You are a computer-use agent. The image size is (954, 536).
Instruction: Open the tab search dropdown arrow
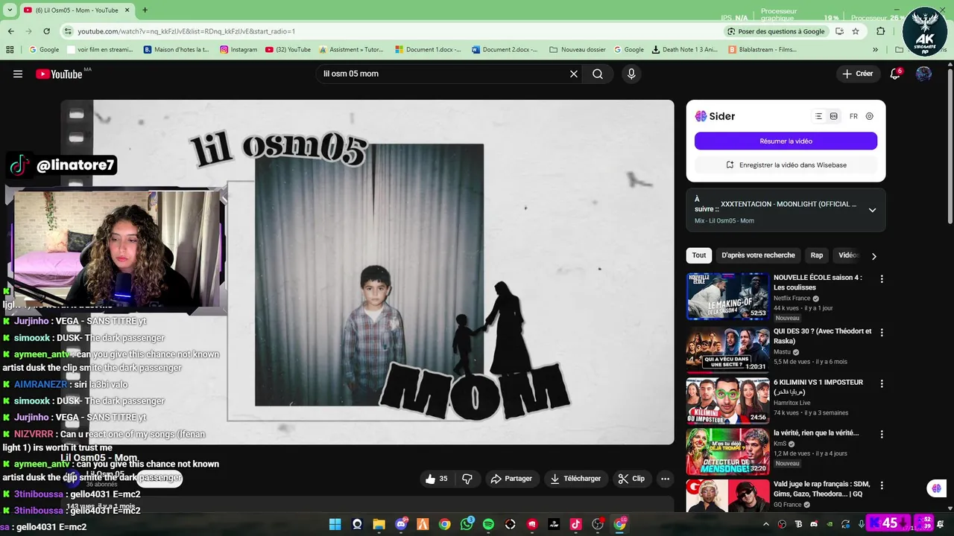point(10,10)
